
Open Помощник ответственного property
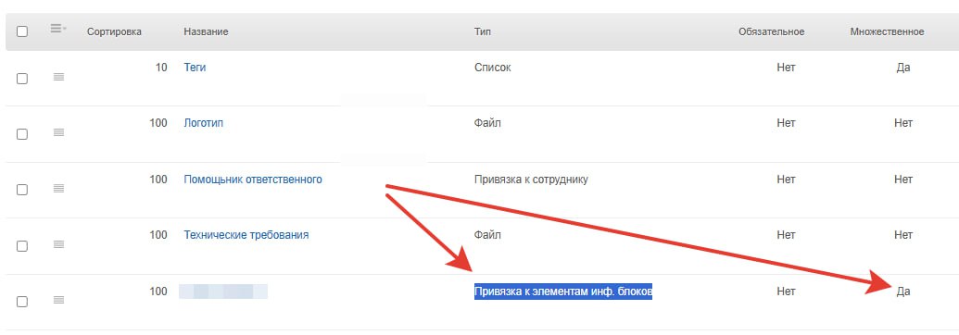(x=253, y=180)
